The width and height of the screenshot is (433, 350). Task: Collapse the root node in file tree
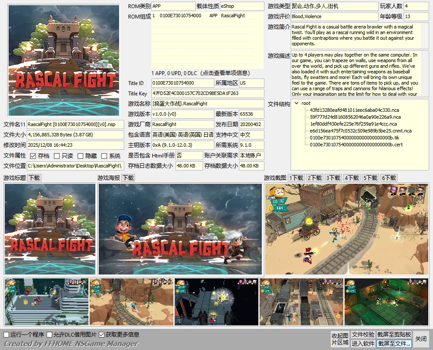point(296,103)
